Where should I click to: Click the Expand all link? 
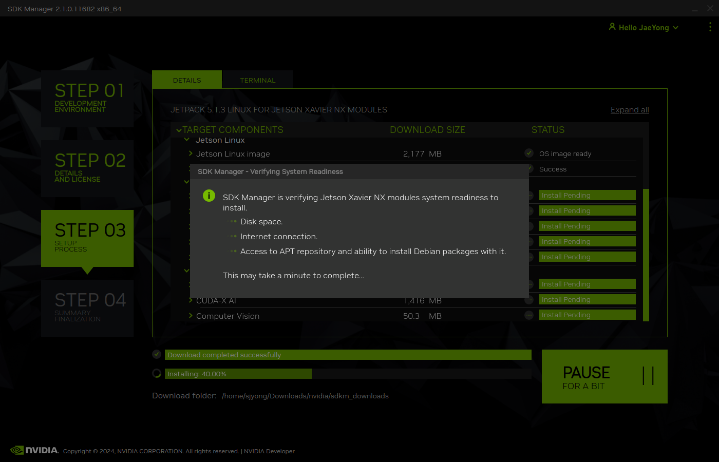coord(630,110)
